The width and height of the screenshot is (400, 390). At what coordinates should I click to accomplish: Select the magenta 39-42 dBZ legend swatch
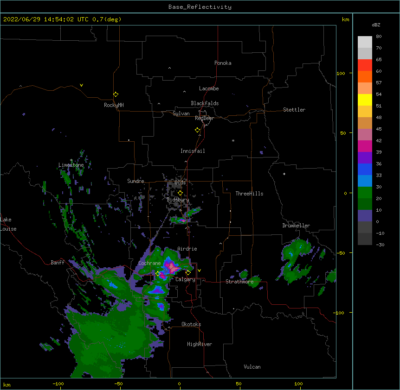click(x=365, y=146)
